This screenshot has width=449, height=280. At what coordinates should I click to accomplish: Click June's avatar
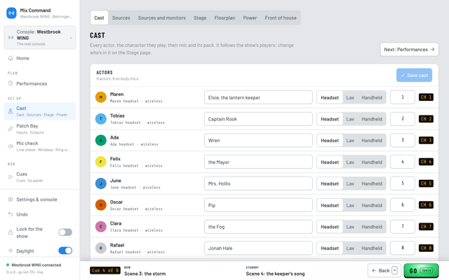point(101,183)
